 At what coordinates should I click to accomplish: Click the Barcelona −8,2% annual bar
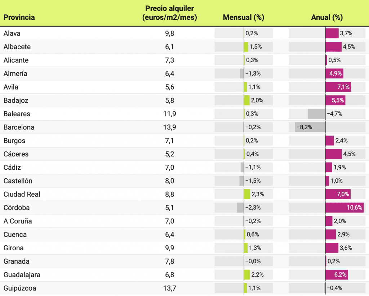click(x=310, y=127)
